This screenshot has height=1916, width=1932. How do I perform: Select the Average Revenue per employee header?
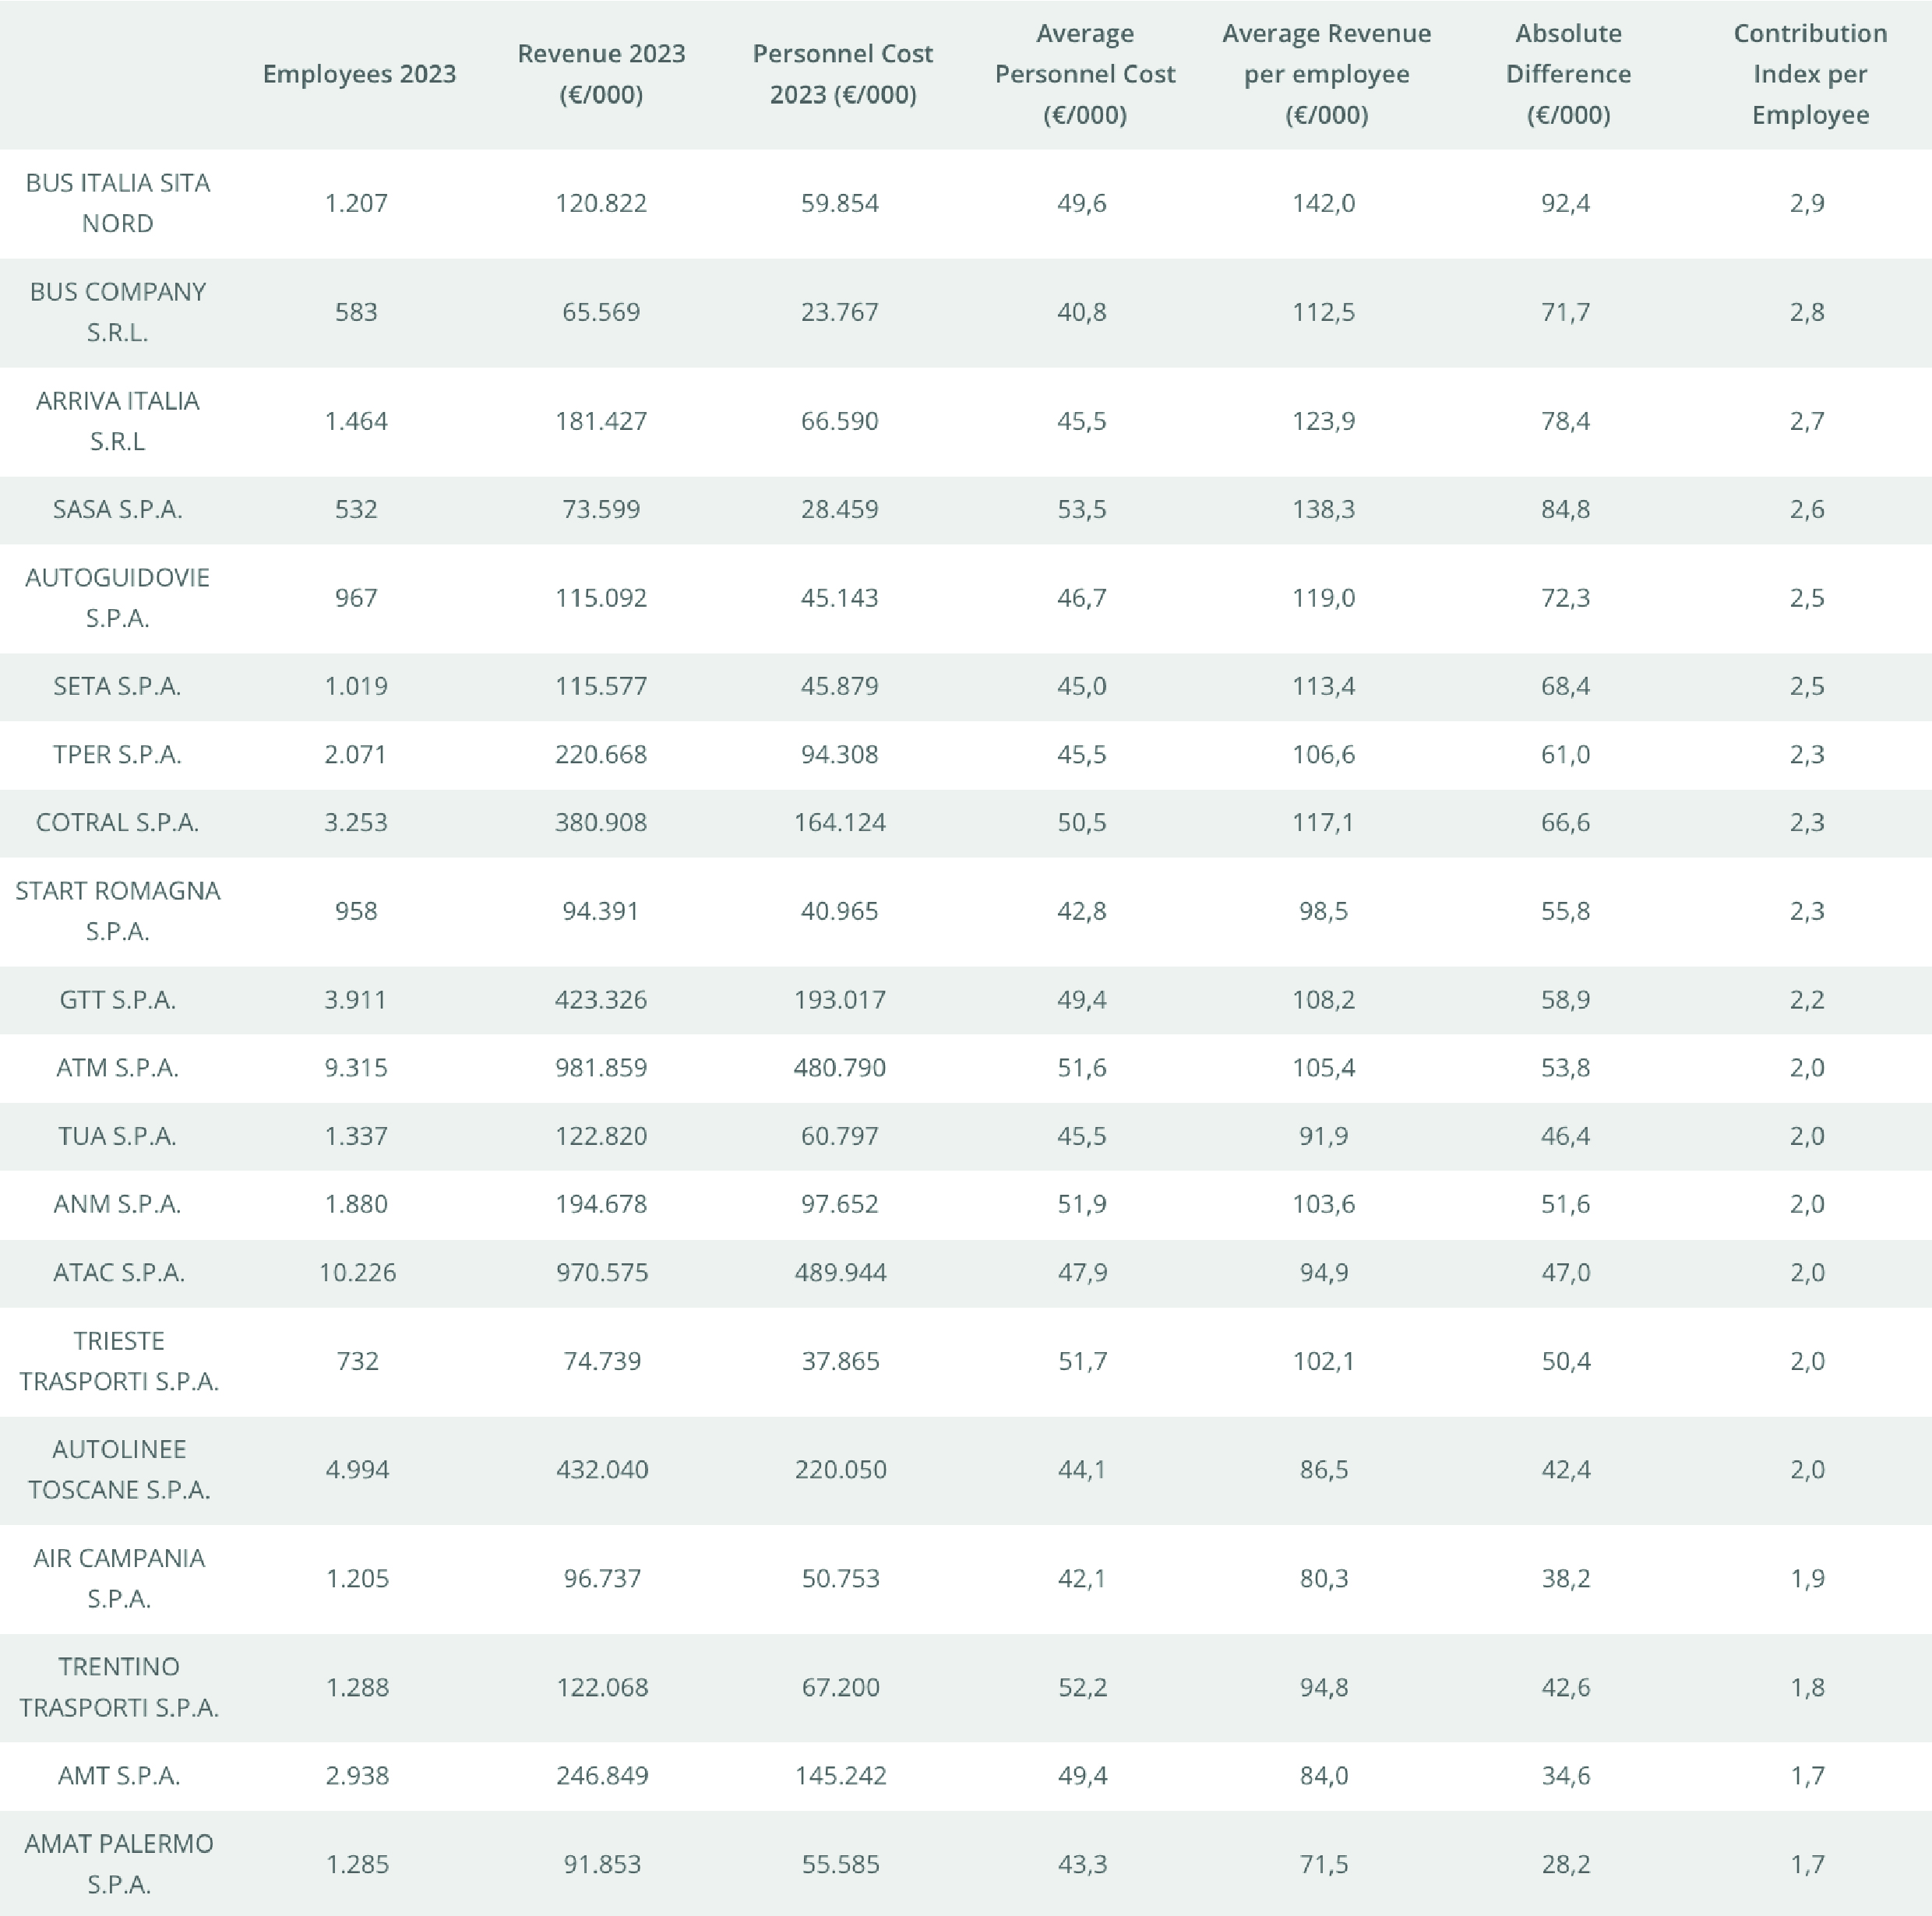pyautogui.click(x=1326, y=74)
